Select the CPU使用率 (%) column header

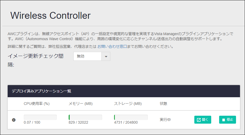tap(36, 104)
